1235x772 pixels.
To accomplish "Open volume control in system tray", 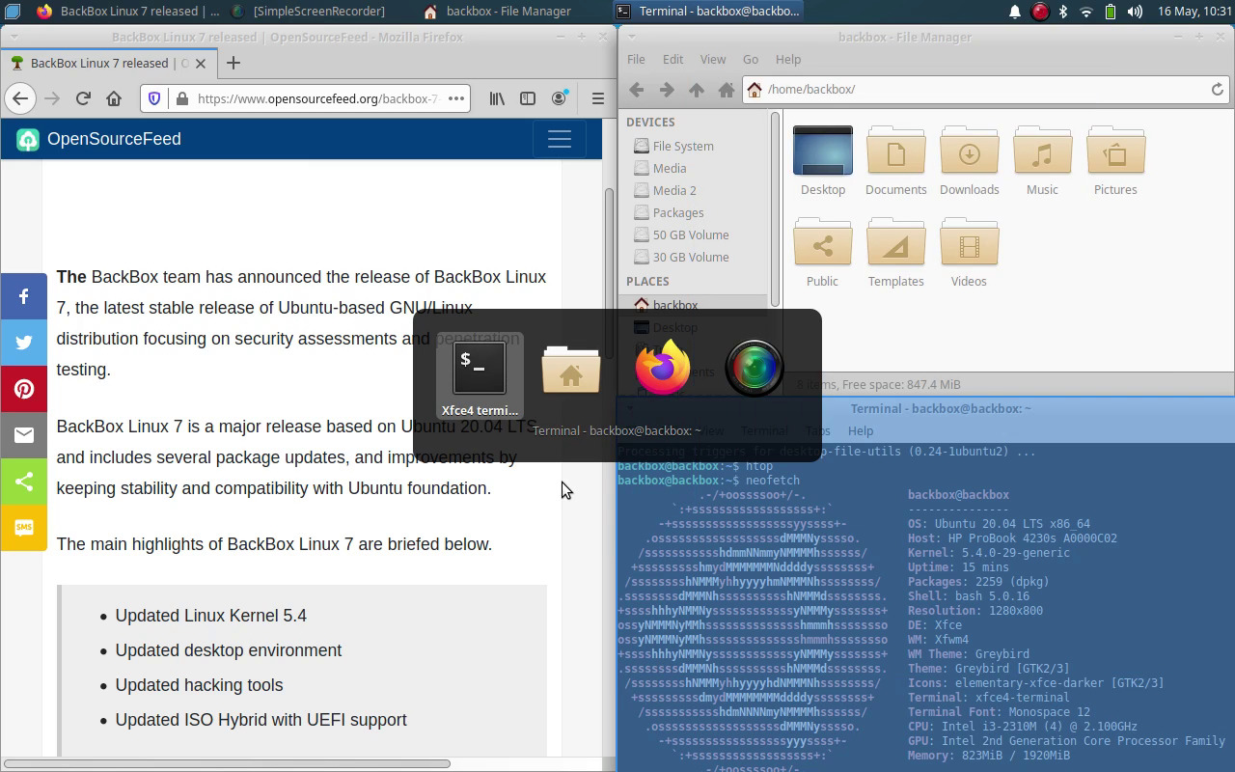I will pyautogui.click(x=1135, y=12).
